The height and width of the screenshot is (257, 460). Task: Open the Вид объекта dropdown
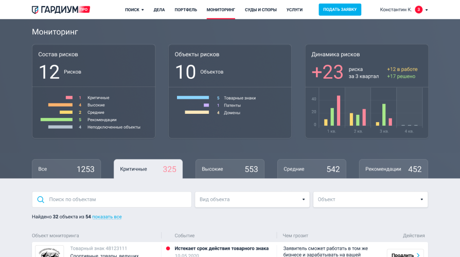coord(252,199)
